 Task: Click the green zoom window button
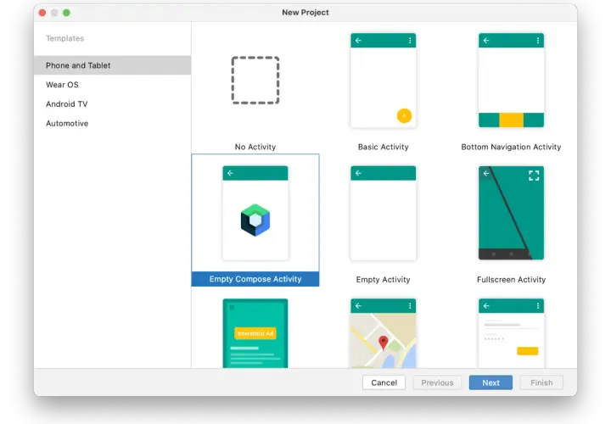(x=67, y=13)
